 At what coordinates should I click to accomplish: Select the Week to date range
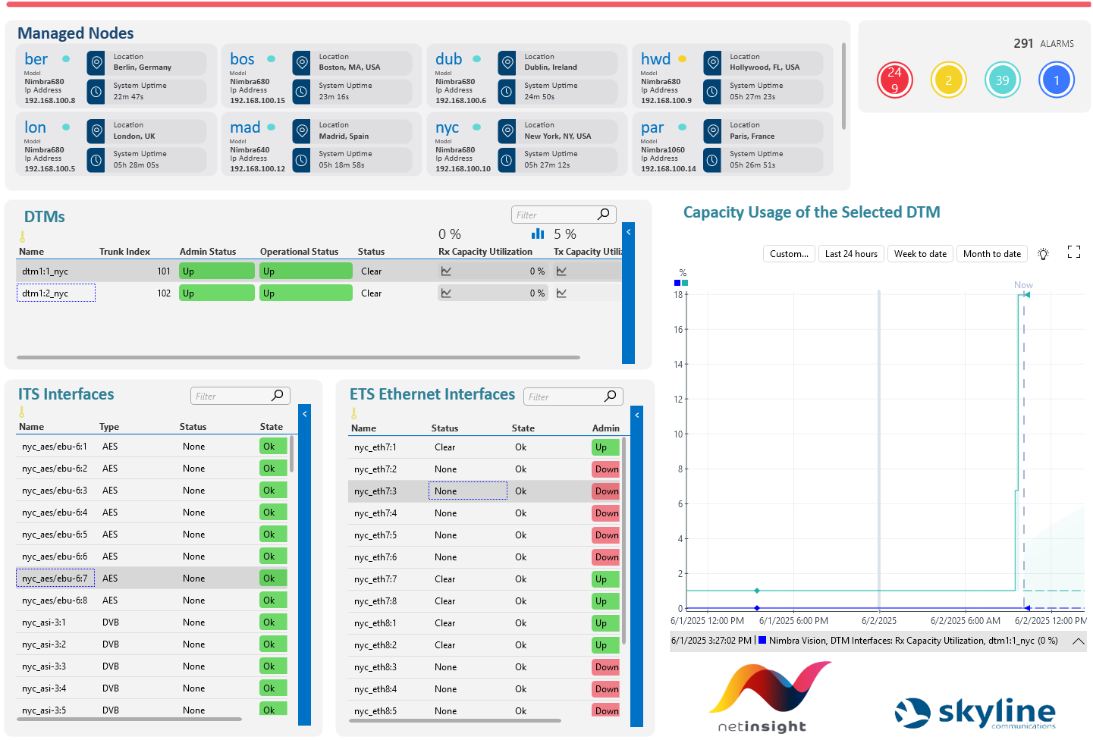pyautogui.click(x=920, y=254)
